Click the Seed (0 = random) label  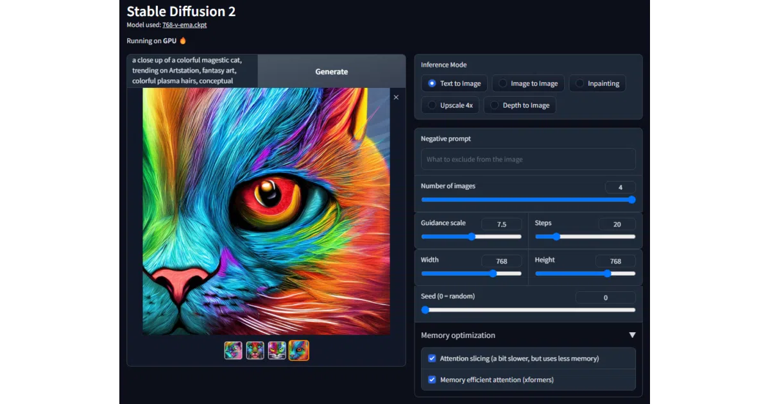(448, 296)
